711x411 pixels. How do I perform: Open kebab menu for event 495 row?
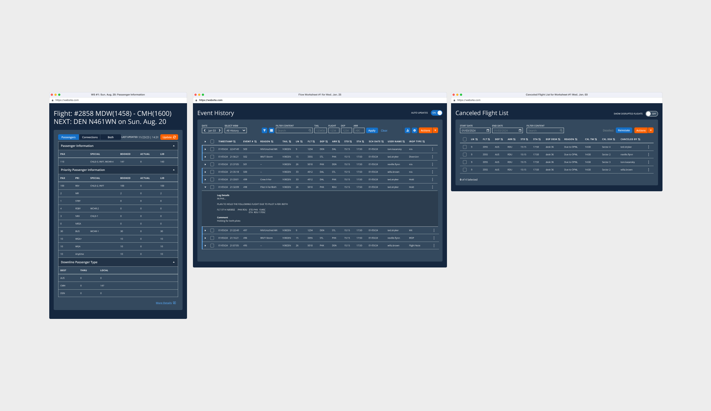click(434, 246)
